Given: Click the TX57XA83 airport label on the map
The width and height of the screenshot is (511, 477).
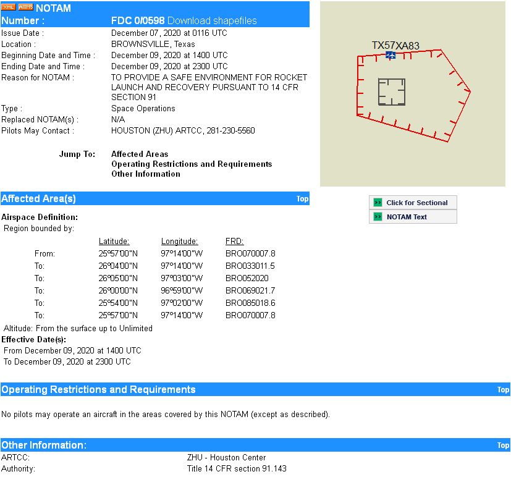Looking at the screenshot, I should point(395,45).
